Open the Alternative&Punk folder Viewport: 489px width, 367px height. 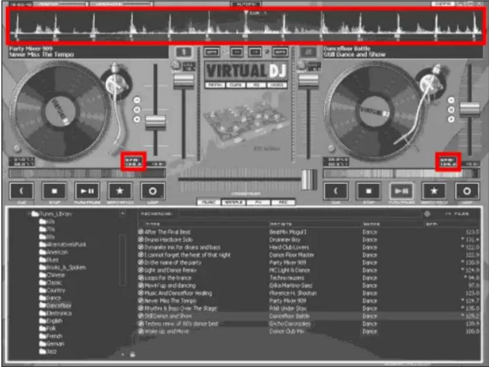(x=63, y=244)
